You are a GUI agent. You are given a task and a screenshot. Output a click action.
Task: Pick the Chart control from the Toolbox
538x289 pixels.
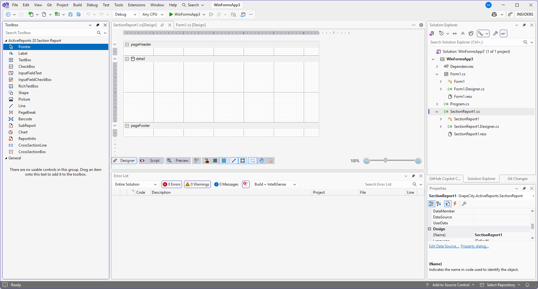point(23,132)
